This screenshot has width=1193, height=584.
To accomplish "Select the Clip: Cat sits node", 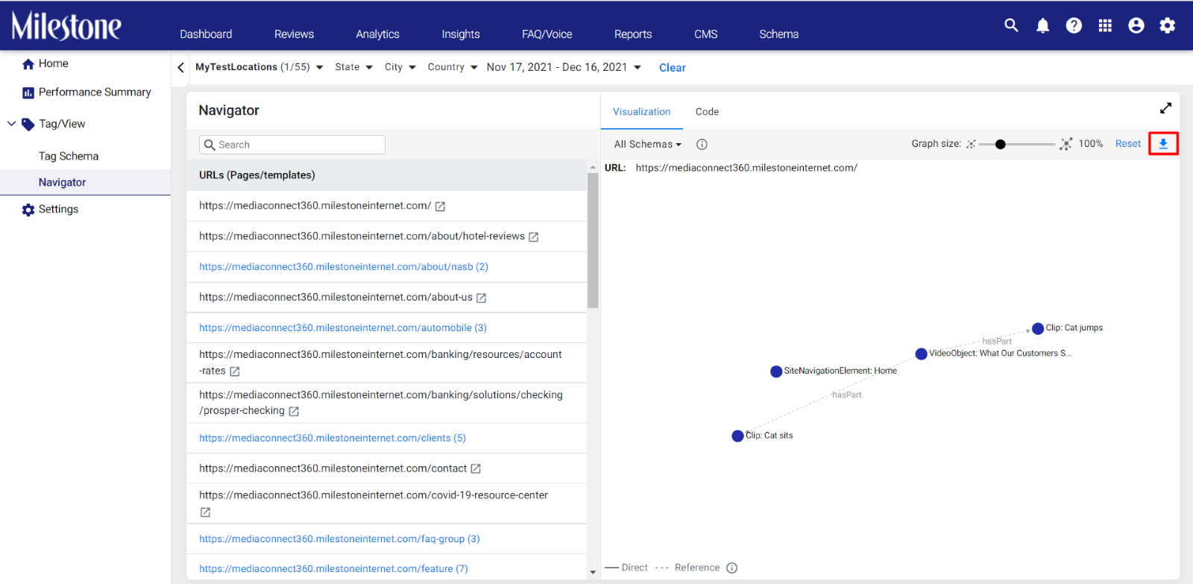I will click(738, 436).
